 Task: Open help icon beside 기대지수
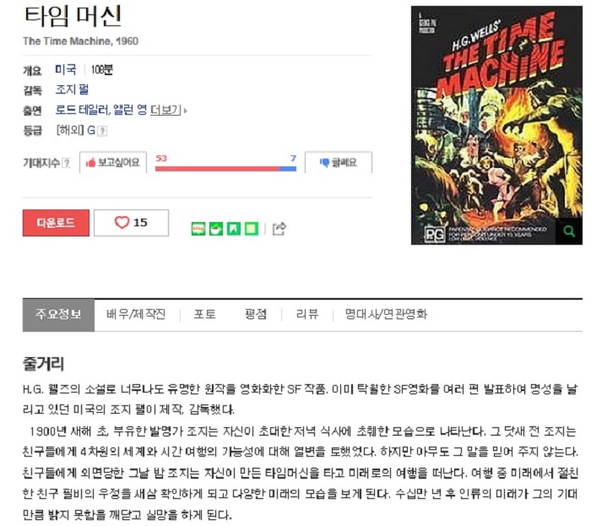coord(67,163)
